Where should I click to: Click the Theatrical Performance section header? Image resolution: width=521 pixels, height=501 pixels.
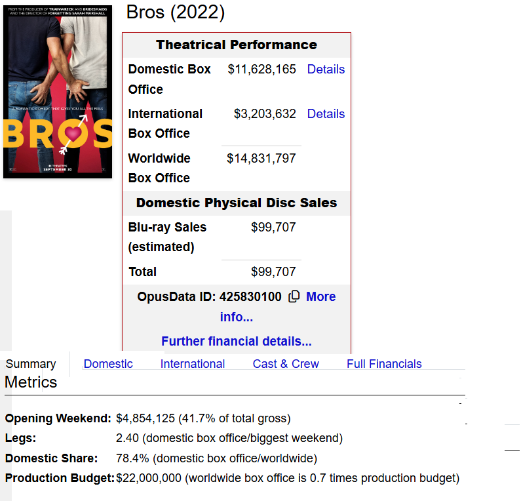(236, 45)
